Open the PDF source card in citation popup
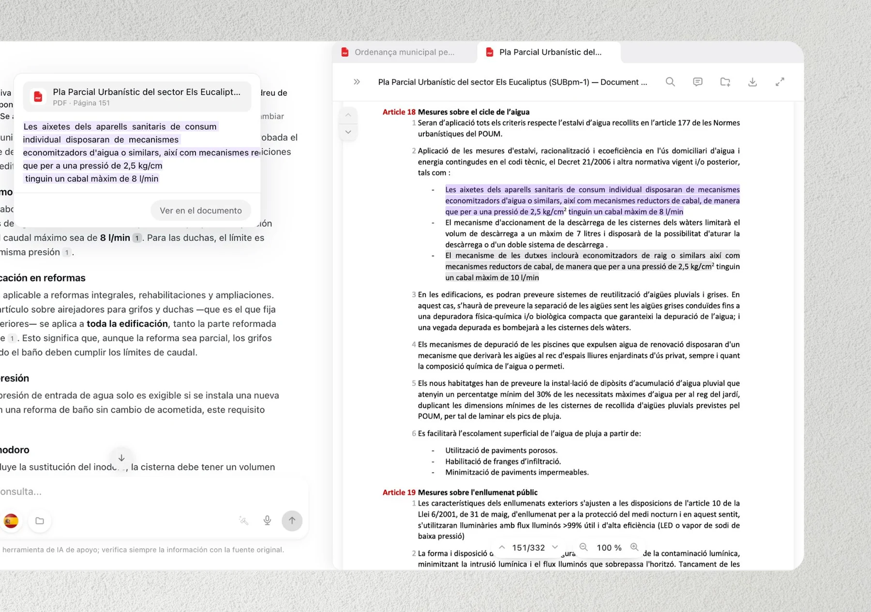 point(137,97)
